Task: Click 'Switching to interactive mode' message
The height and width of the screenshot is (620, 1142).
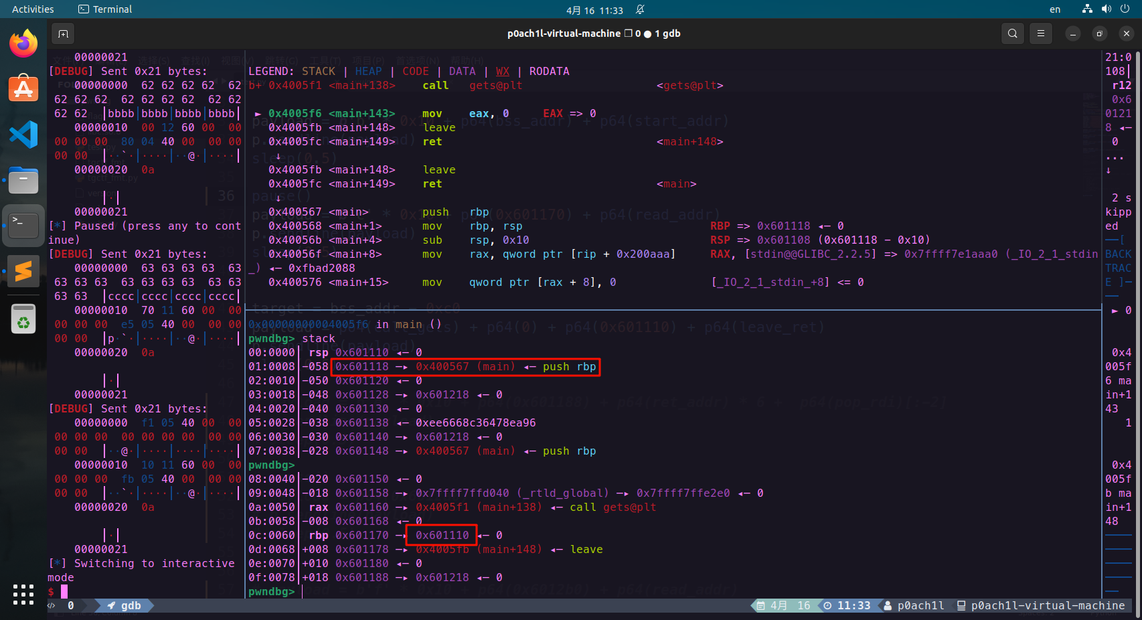Action: point(141,570)
